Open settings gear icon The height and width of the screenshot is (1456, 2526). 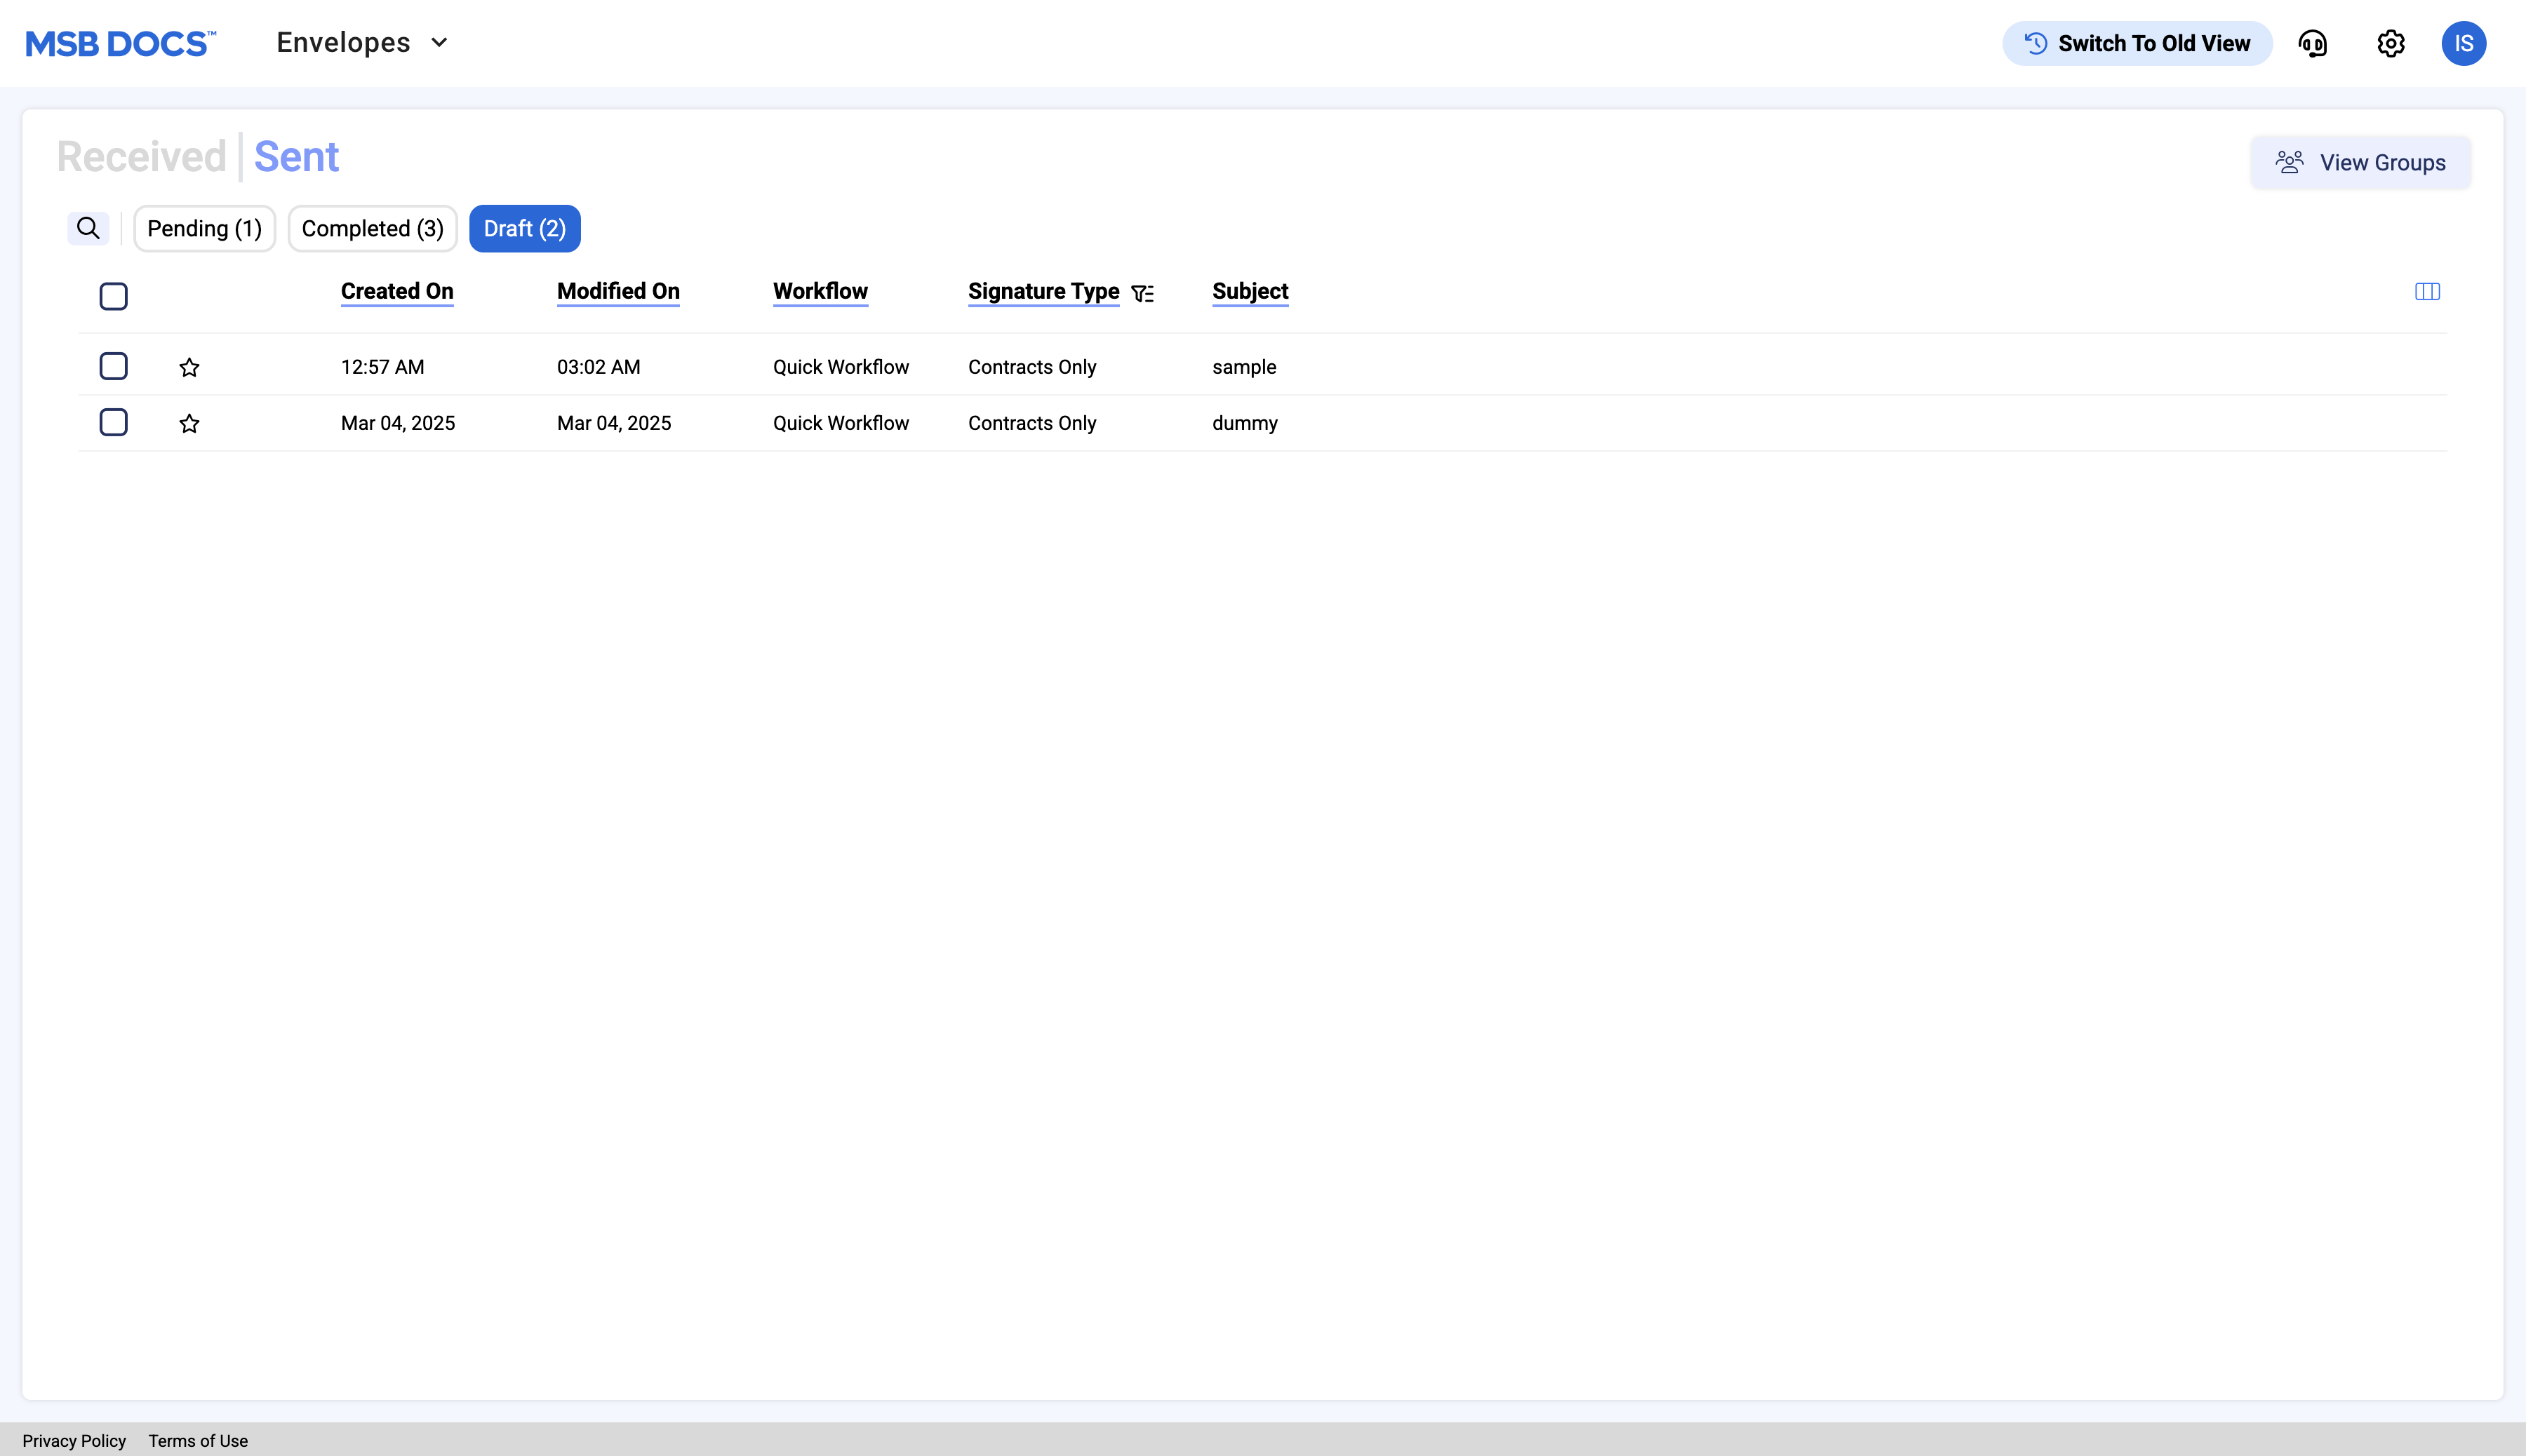2391,43
